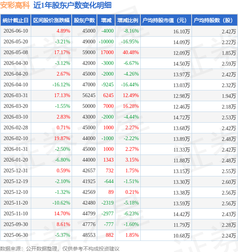Click the 数据来源 footer note
Screen dimensions: 238x252
click(x=60, y=249)
